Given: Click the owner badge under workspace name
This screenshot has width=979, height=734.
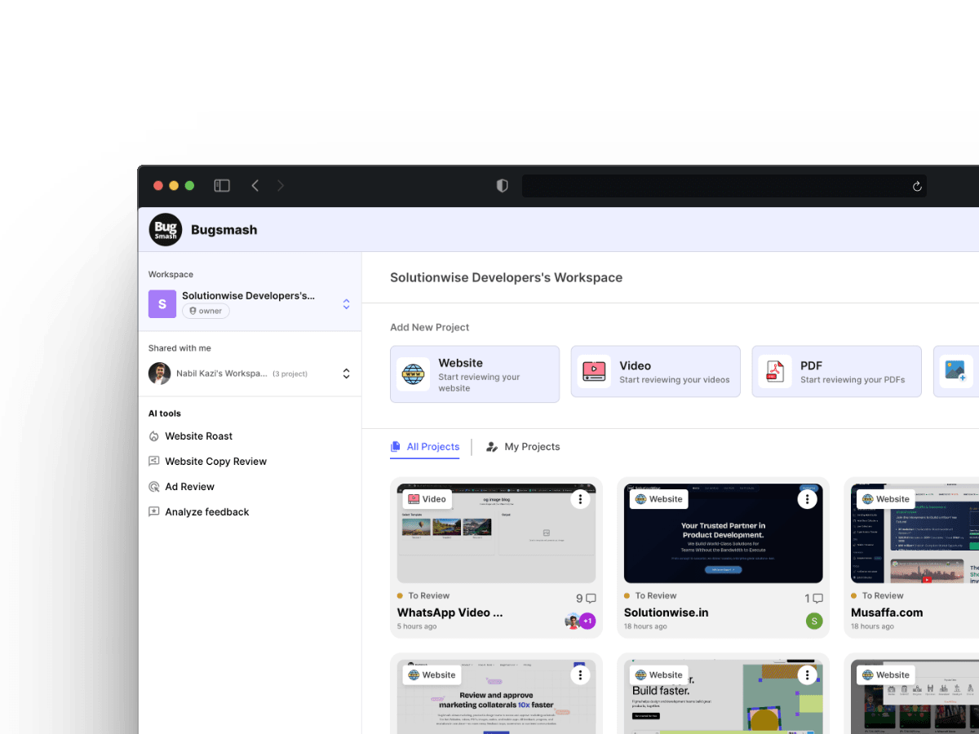Looking at the screenshot, I should [x=206, y=310].
